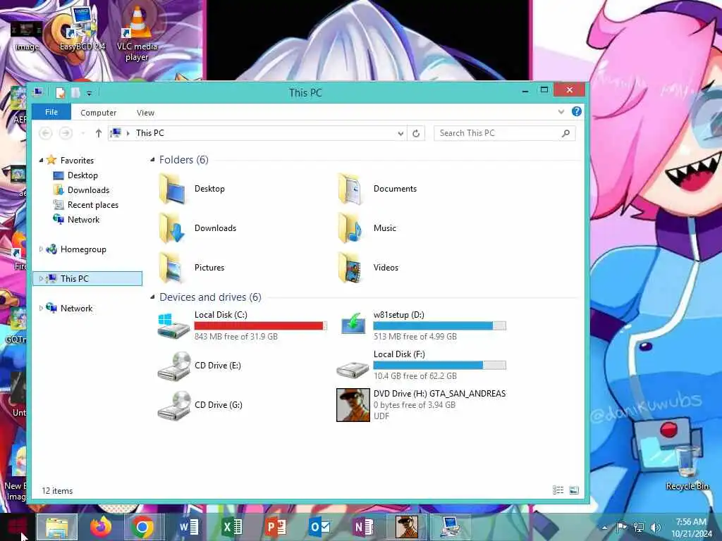
Task: Open Outlook from the taskbar
Action: point(319,527)
